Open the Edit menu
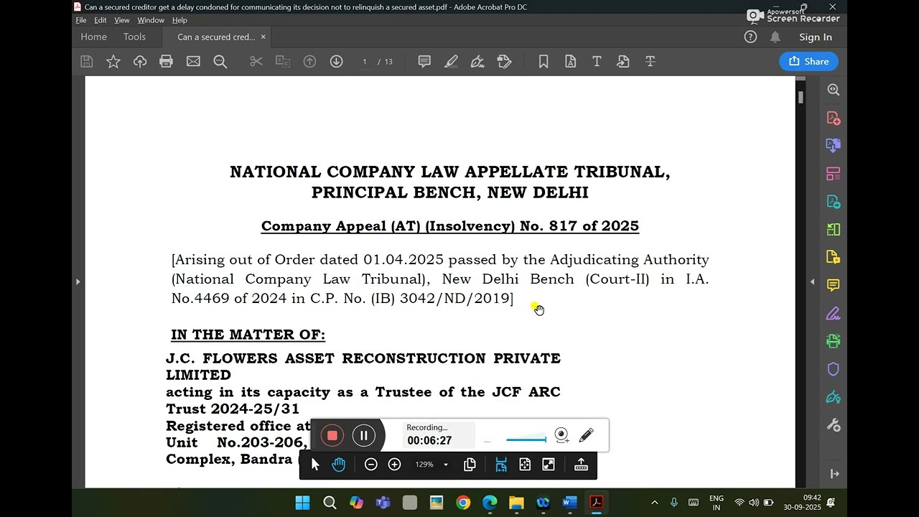919x517 pixels. click(101, 20)
